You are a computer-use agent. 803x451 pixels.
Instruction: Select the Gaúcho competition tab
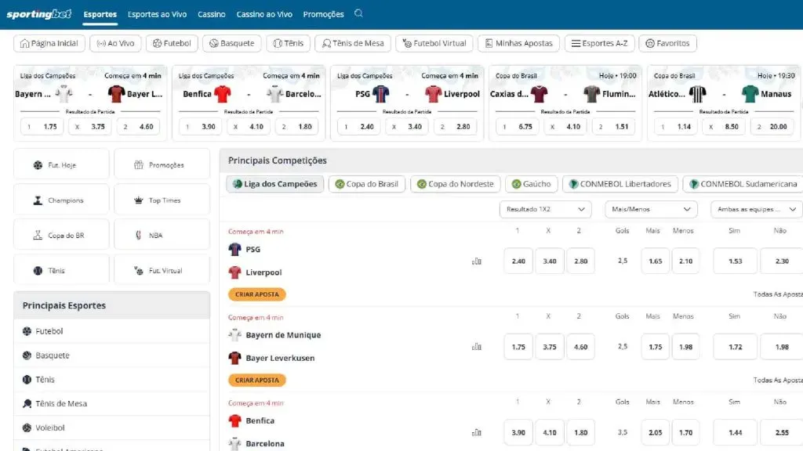[x=531, y=184]
